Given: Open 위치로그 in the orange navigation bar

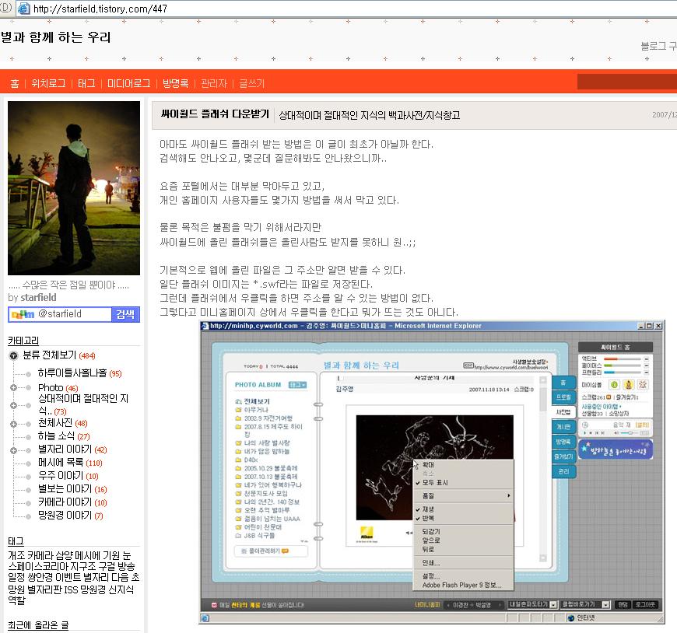Looking at the screenshot, I should (48, 83).
